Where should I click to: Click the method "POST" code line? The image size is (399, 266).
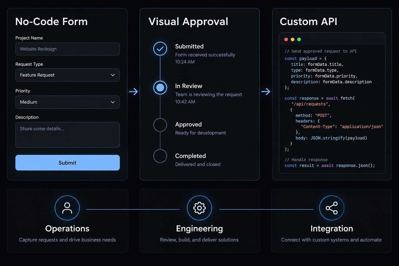pos(314,115)
